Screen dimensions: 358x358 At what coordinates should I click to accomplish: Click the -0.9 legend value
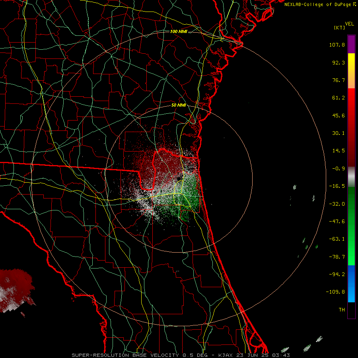339,169
